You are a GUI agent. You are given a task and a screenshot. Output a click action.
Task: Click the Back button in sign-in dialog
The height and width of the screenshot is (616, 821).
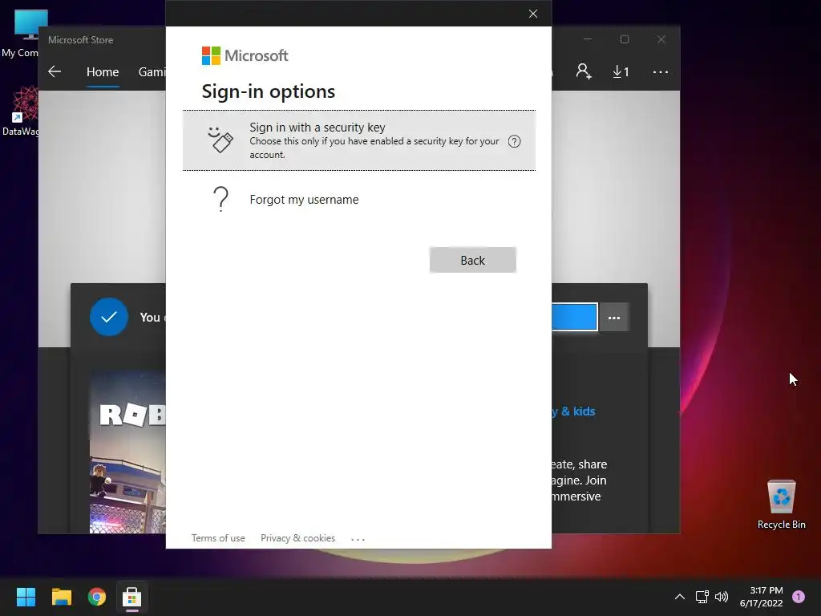(x=472, y=261)
